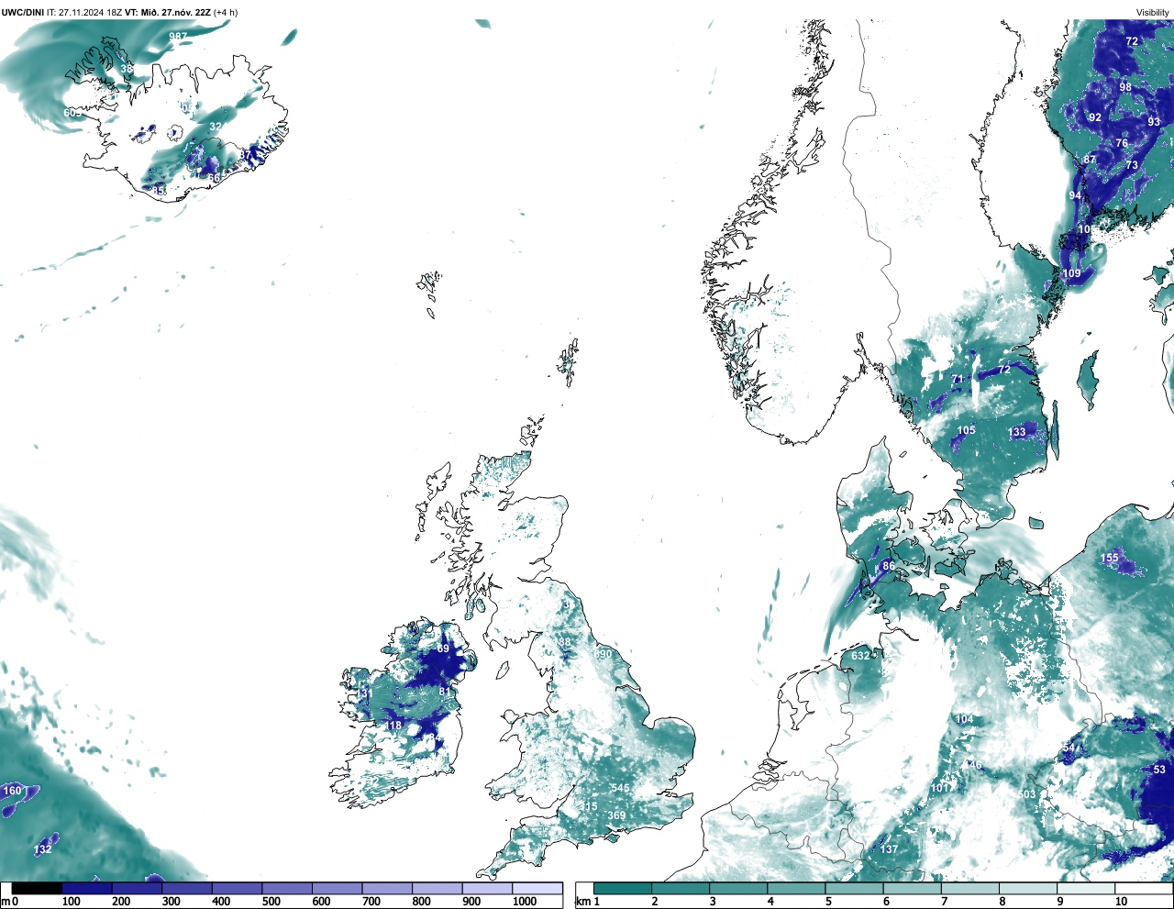1174x909 pixels.
Task: Click the 104 value over Germany
Action: pyautogui.click(x=965, y=719)
